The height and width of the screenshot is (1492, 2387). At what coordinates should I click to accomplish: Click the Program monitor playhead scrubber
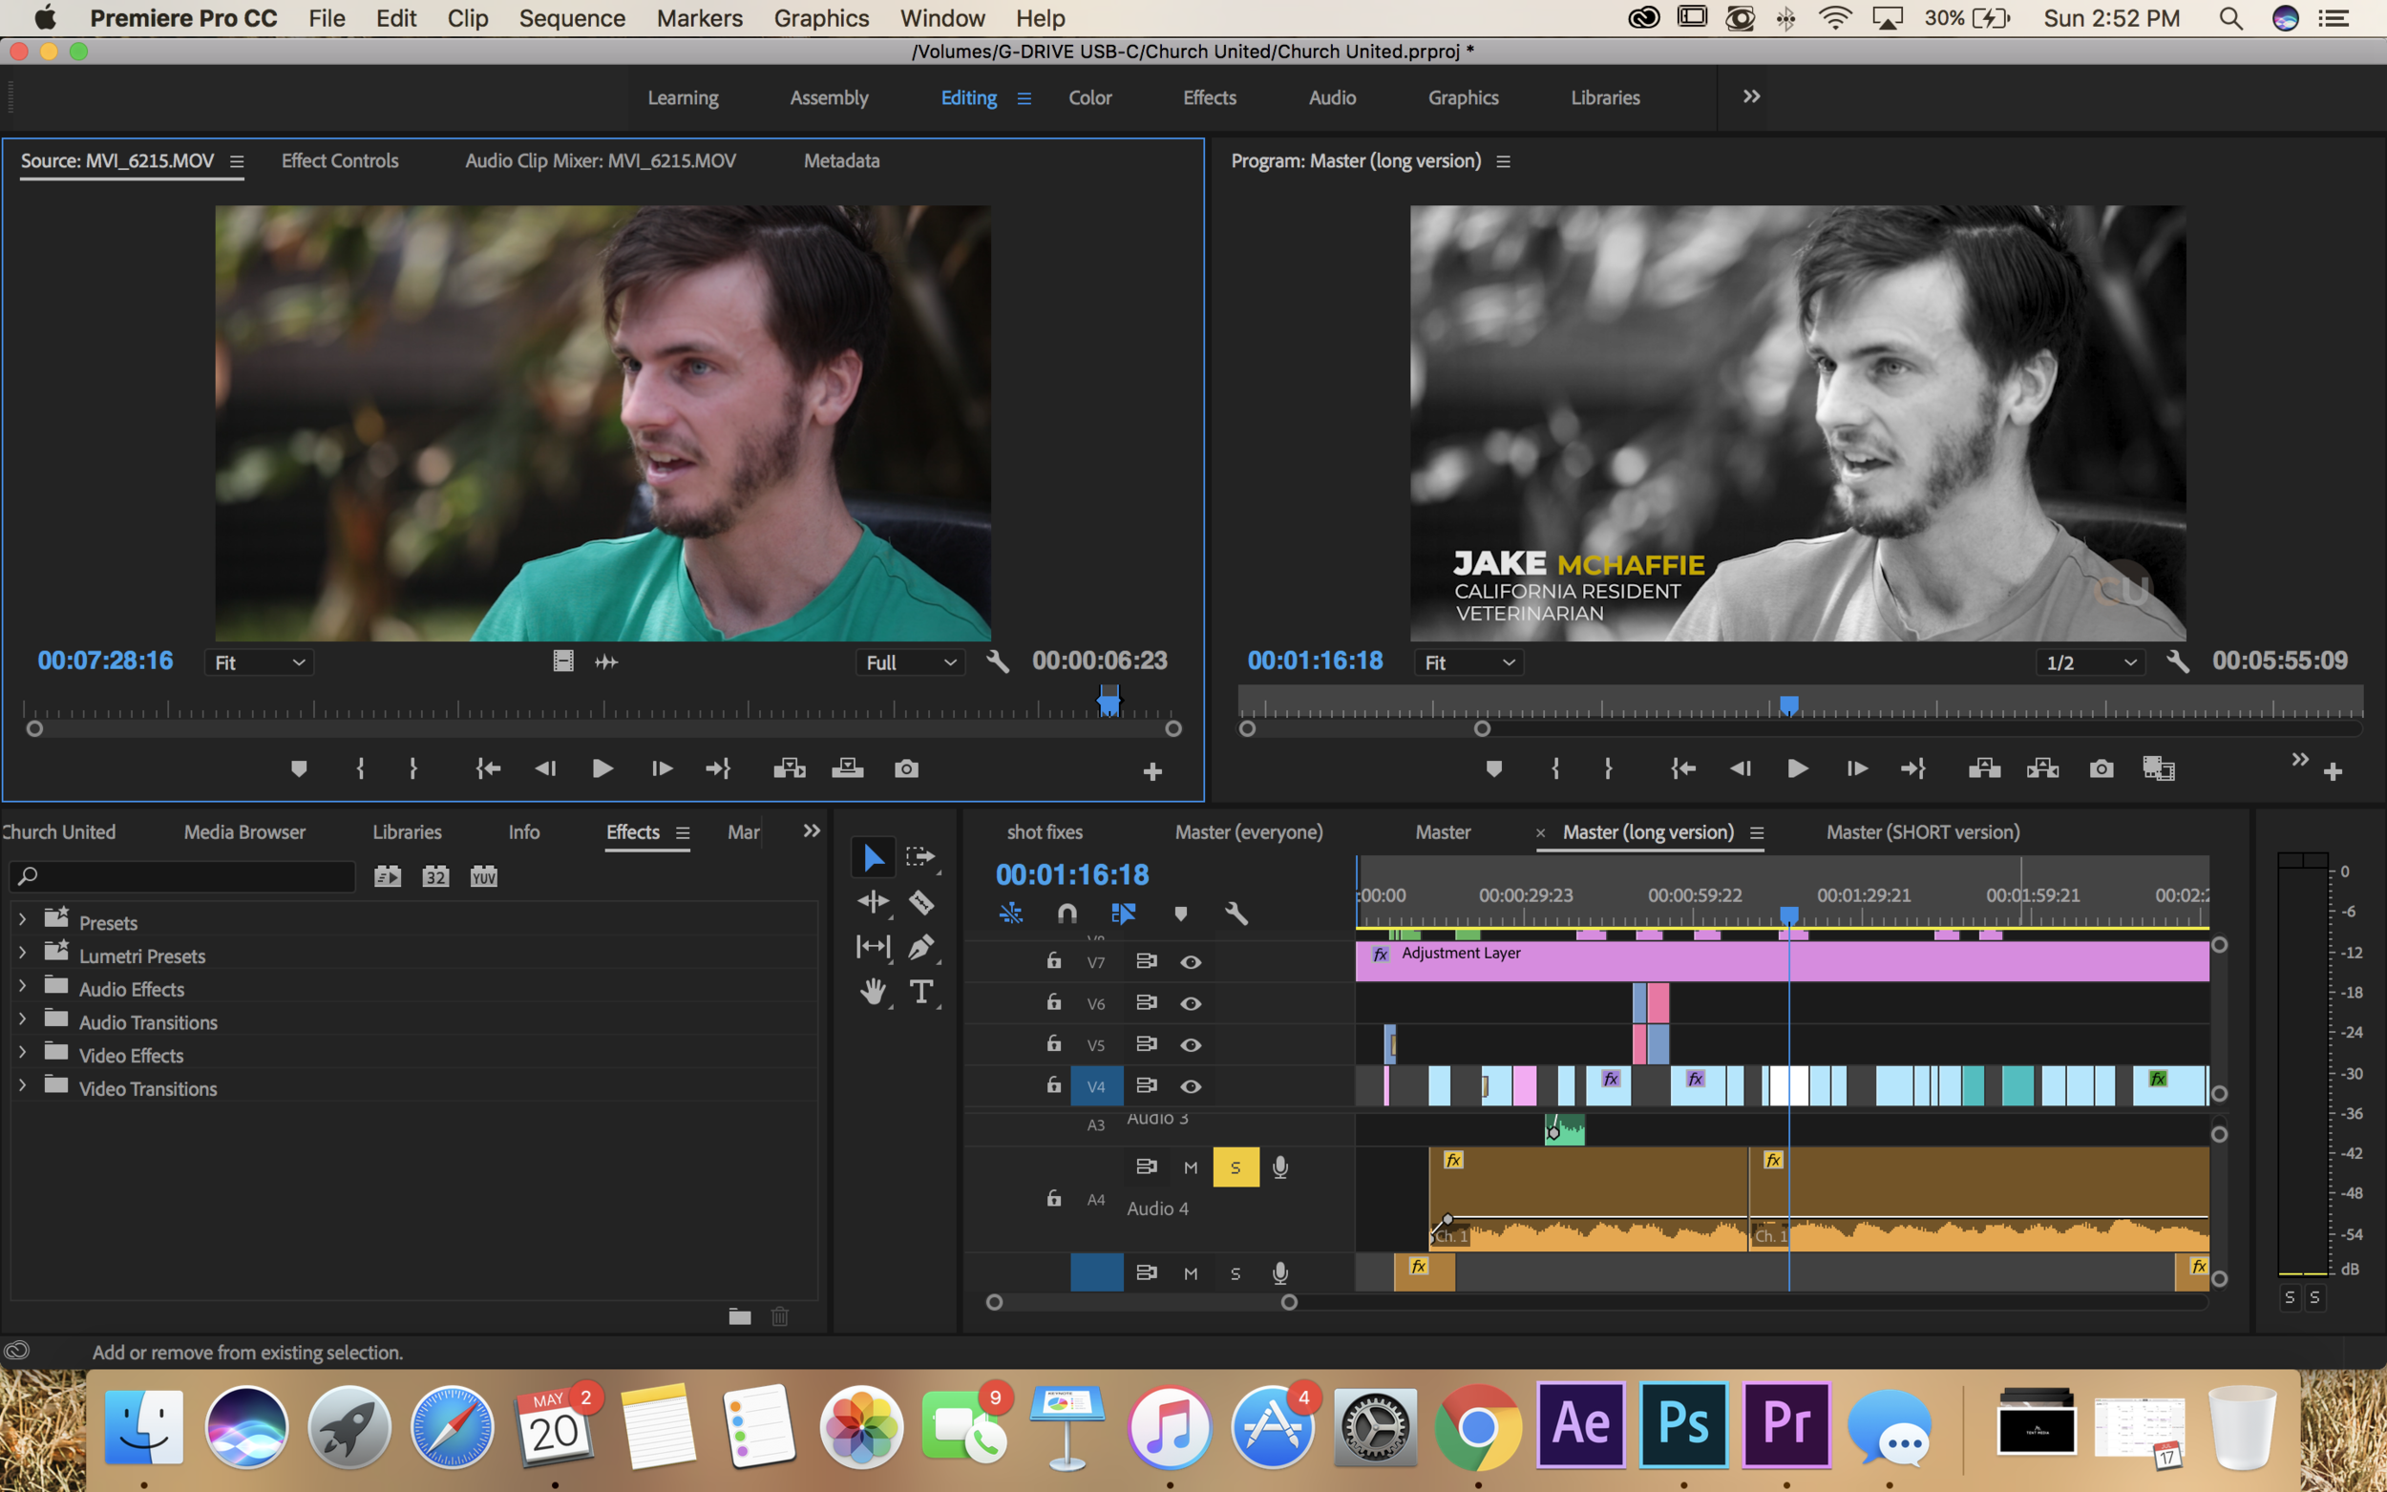[x=1788, y=704]
